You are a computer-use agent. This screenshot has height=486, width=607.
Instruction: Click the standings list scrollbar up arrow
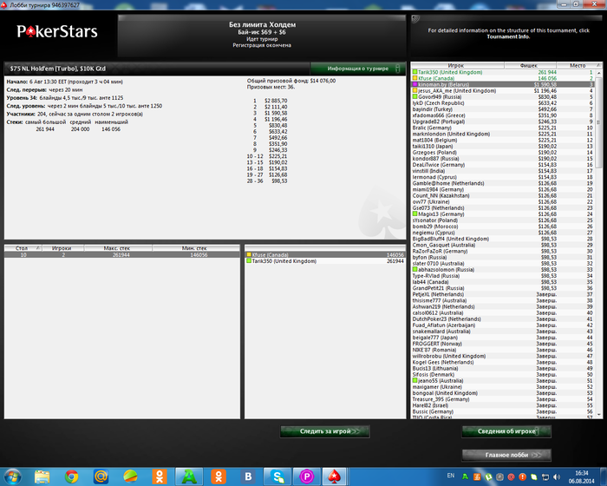[x=599, y=73]
